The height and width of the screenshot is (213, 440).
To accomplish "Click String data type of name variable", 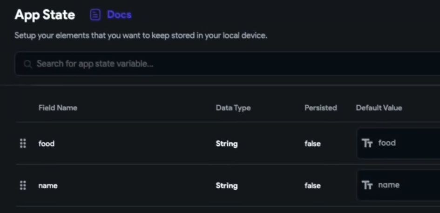I will tap(227, 186).
